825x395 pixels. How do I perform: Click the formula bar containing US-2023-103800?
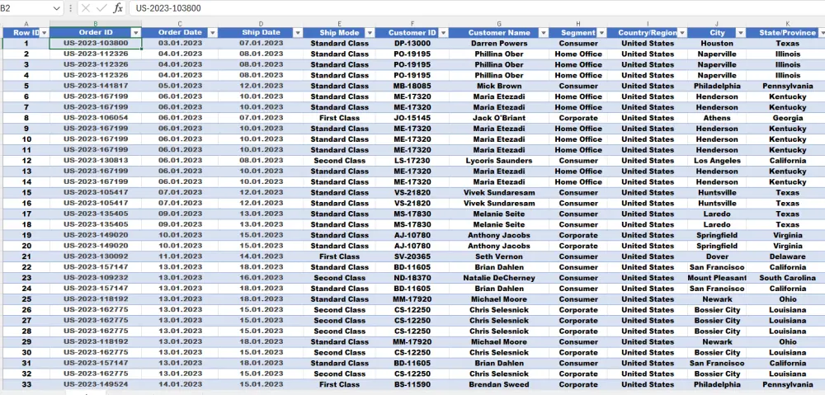click(x=476, y=8)
